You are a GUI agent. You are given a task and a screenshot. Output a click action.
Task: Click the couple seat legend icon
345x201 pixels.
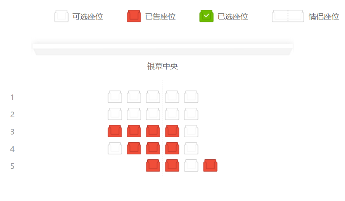(x=288, y=16)
